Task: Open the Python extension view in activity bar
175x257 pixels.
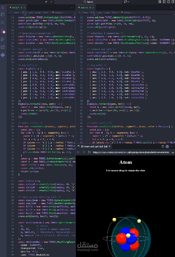Action: click(x=3, y=55)
